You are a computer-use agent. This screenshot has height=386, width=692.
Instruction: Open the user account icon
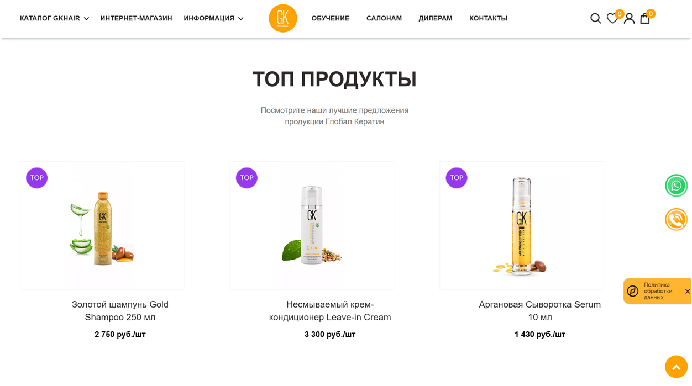pos(629,19)
